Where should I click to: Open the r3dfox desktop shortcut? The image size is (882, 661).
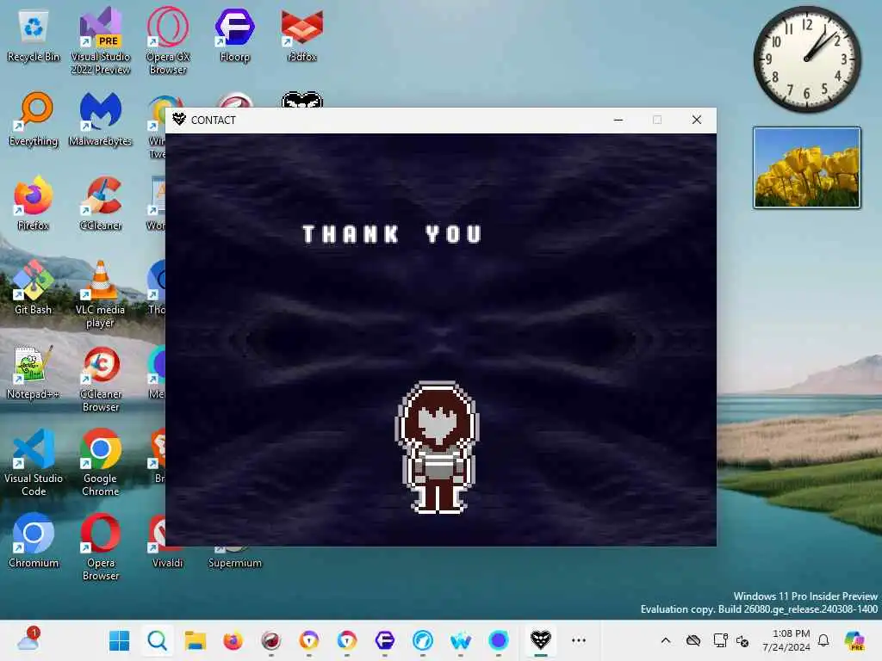click(x=302, y=34)
